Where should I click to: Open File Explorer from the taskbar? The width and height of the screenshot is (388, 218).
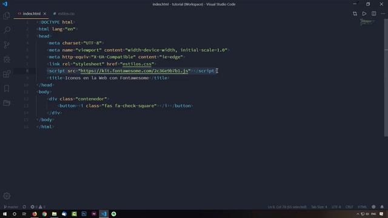(x=54, y=214)
